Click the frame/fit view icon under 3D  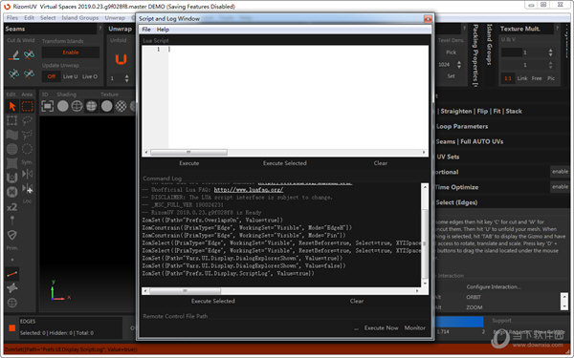pos(47,106)
